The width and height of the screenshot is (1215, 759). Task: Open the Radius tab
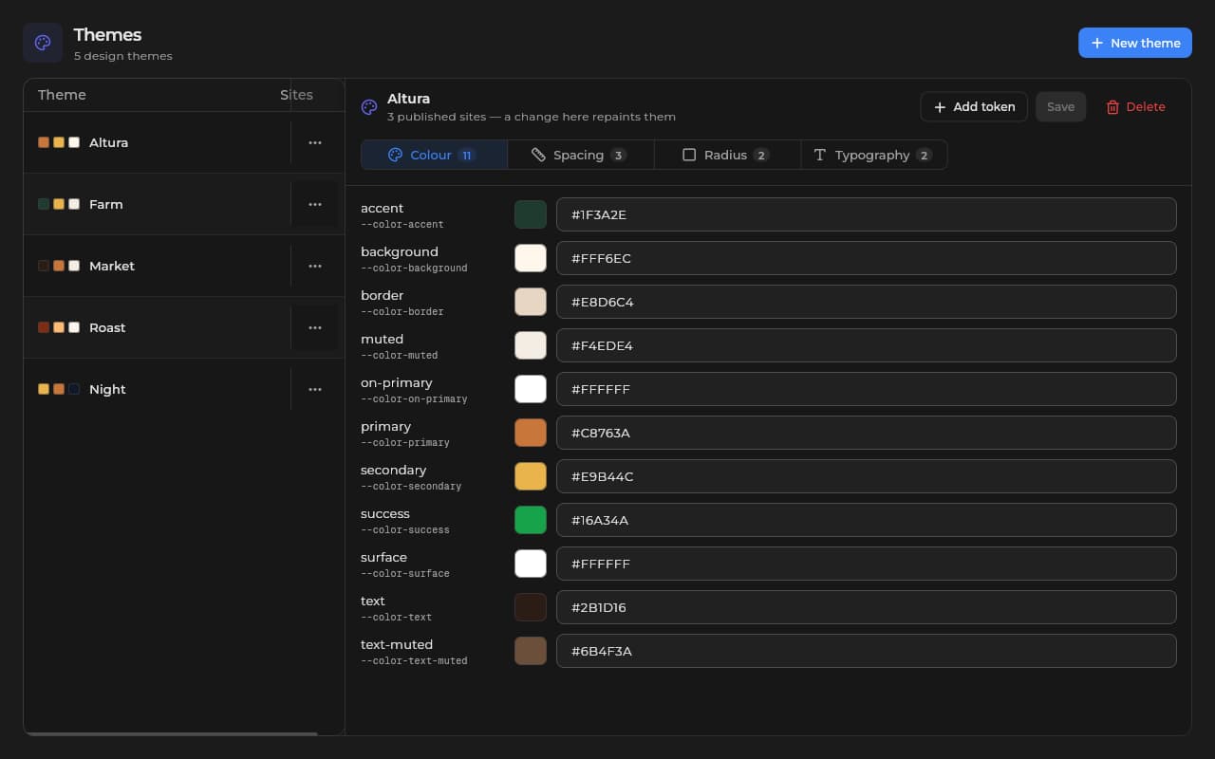tap(728, 155)
